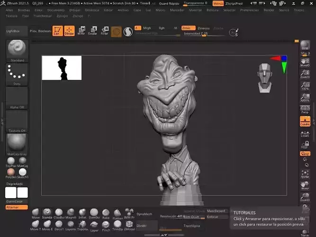Open the Material menu
The width and height of the screenshot is (316, 237).
pos(195,10)
